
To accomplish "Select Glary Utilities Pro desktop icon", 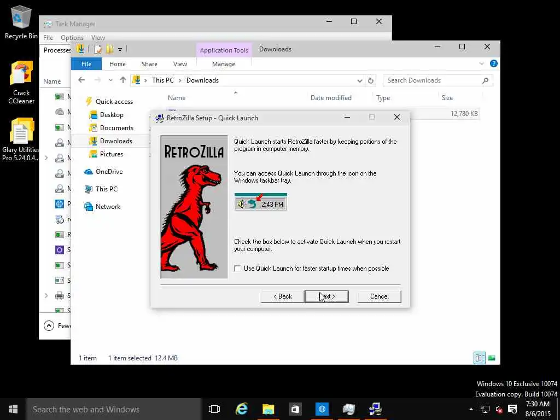I will click(x=21, y=140).
